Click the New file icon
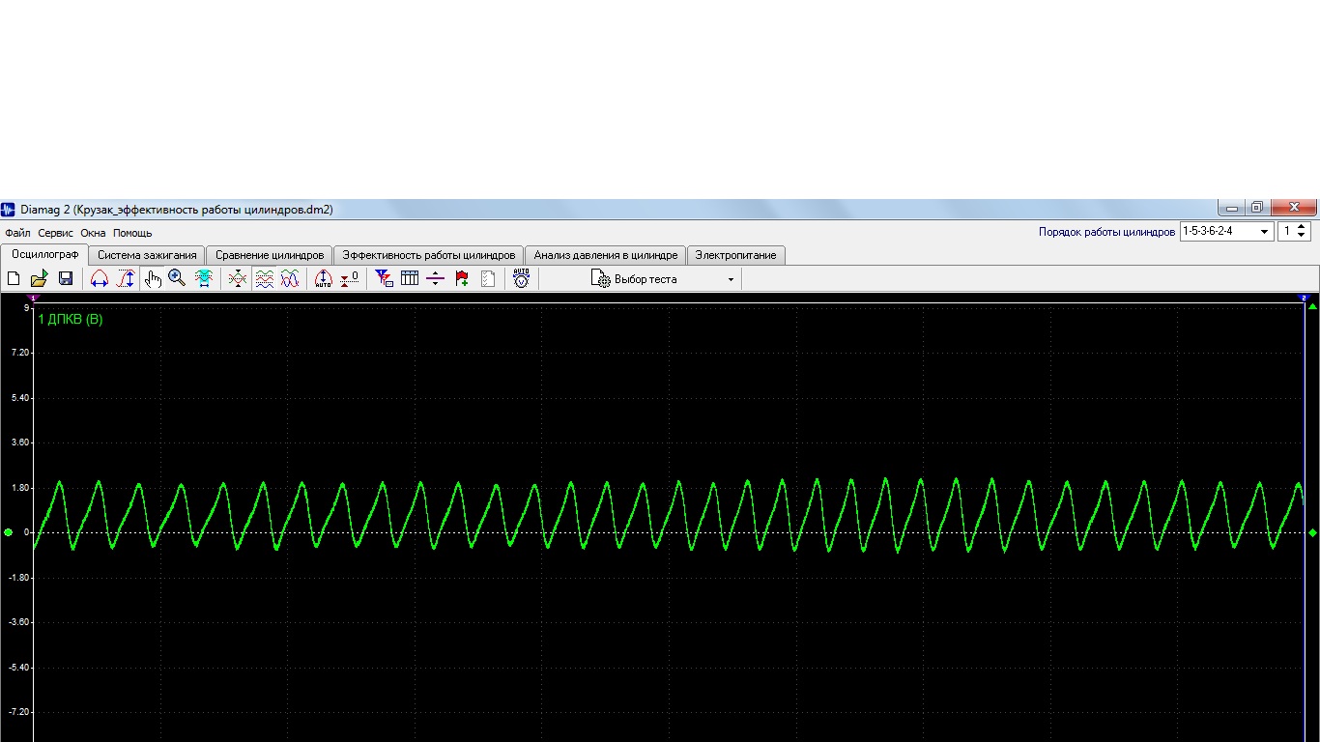Image resolution: width=1320 pixels, height=742 pixels. pyautogui.click(x=14, y=279)
